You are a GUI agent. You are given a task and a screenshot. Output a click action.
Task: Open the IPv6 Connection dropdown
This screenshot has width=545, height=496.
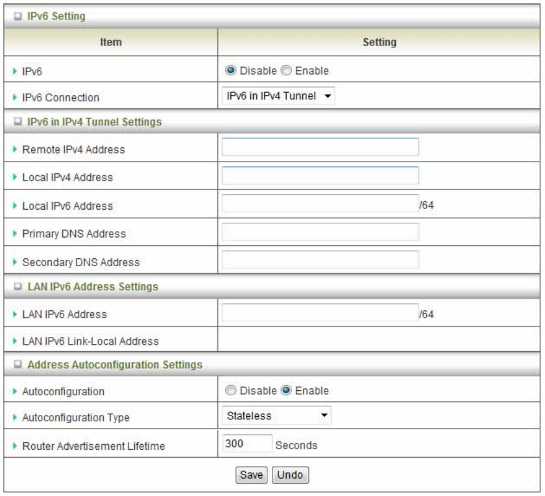click(278, 97)
